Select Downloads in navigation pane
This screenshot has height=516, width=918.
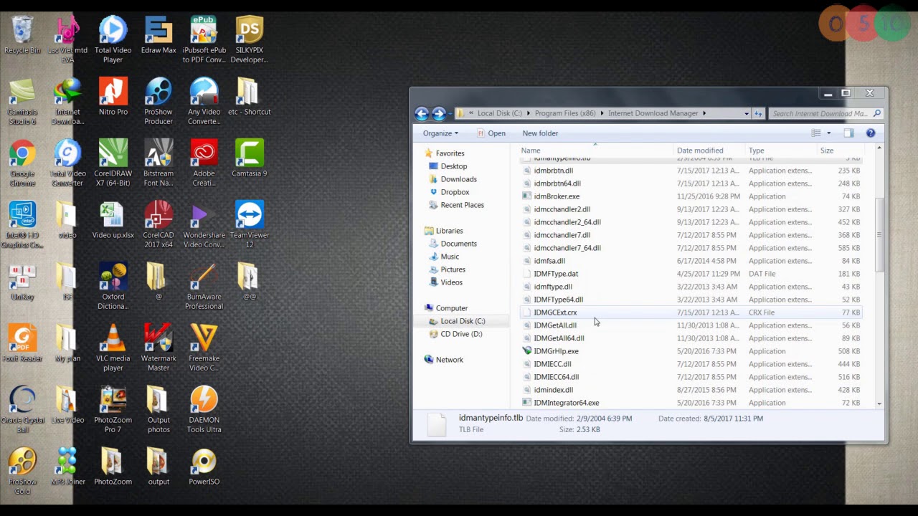pyautogui.click(x=458, y=179)
